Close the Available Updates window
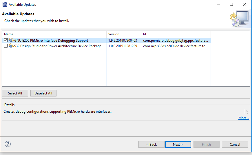This screenshot has width=252, height=155. (x=244, y=4)
